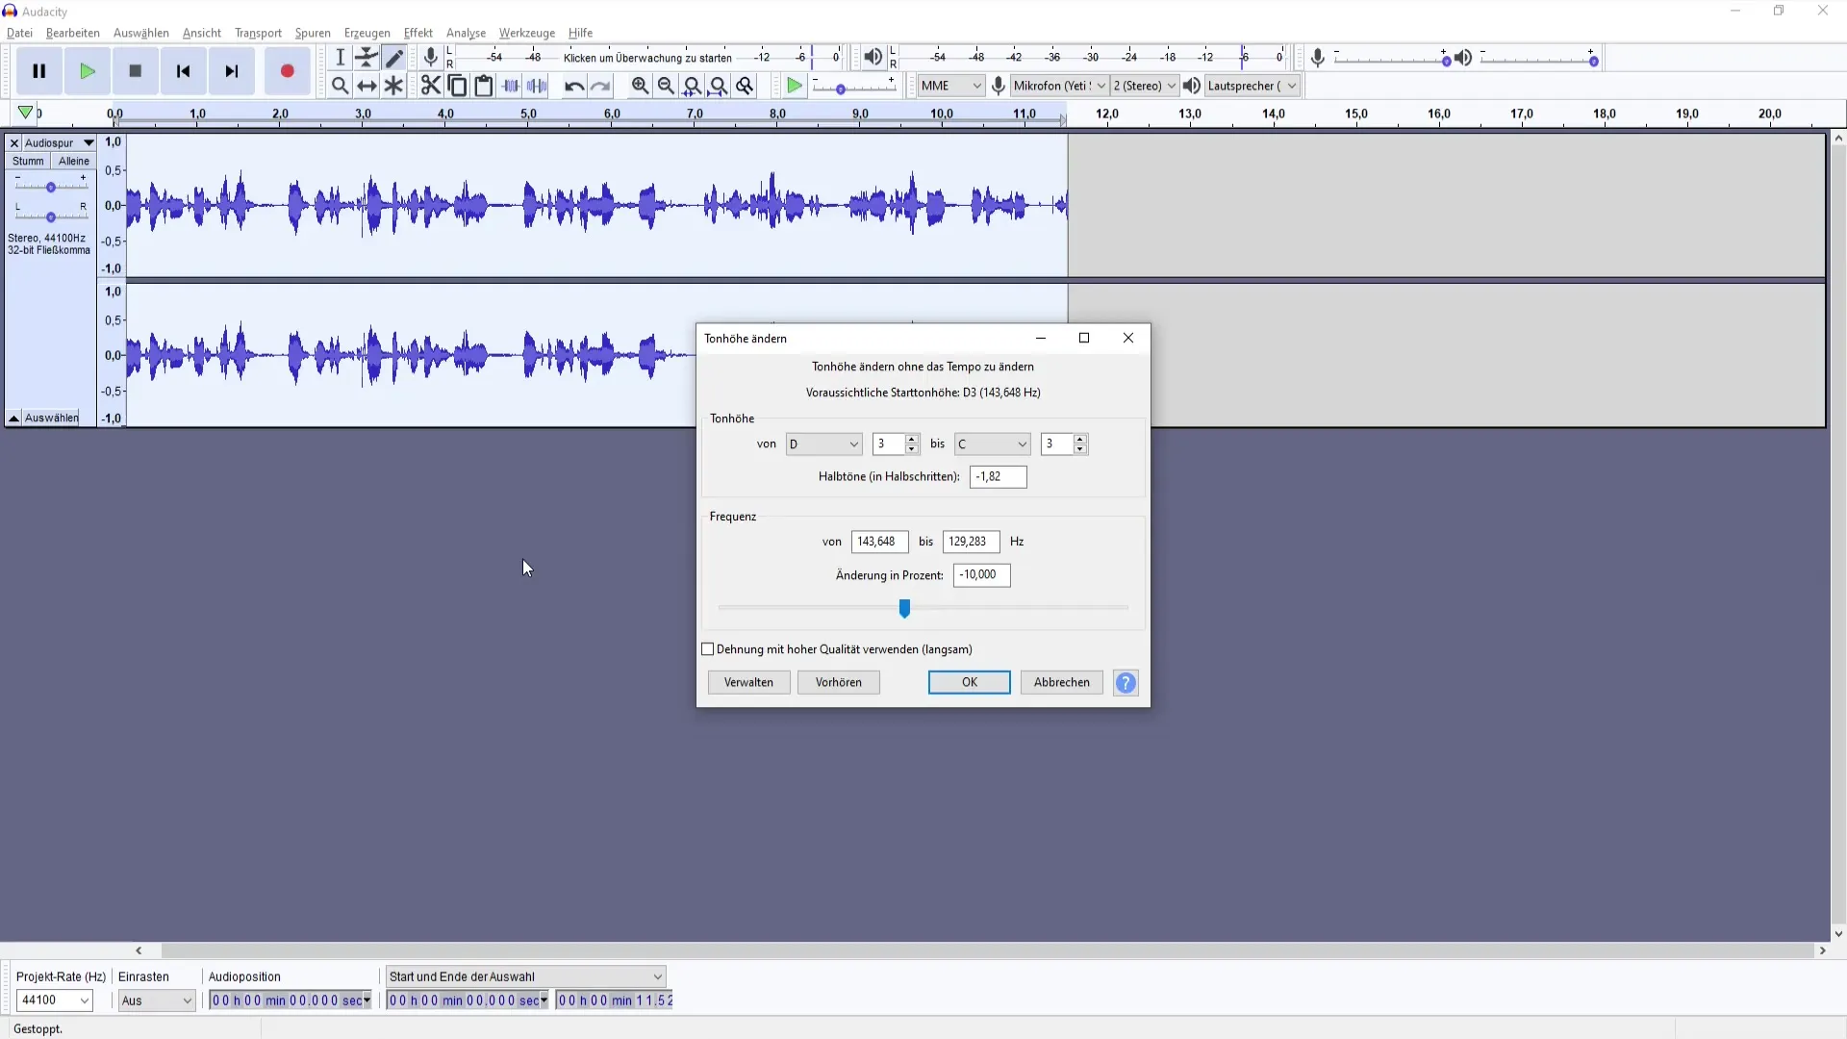Open the Effekt menu

tap(418, 33)
